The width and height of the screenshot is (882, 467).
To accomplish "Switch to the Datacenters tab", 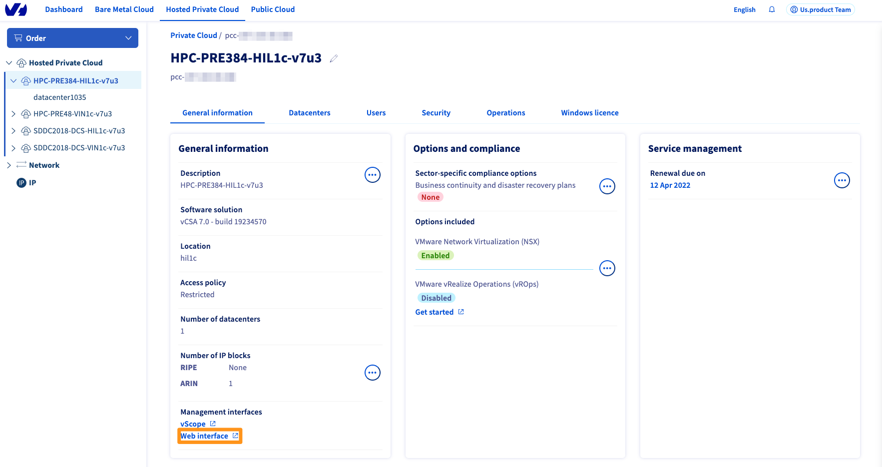I will click(x=310, y=113).
